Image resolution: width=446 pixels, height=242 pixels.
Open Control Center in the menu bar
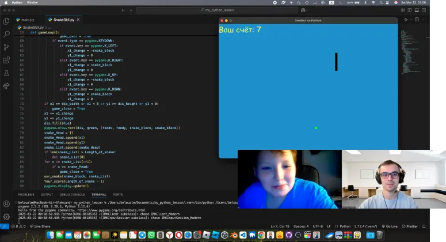[x=387, y=2]
